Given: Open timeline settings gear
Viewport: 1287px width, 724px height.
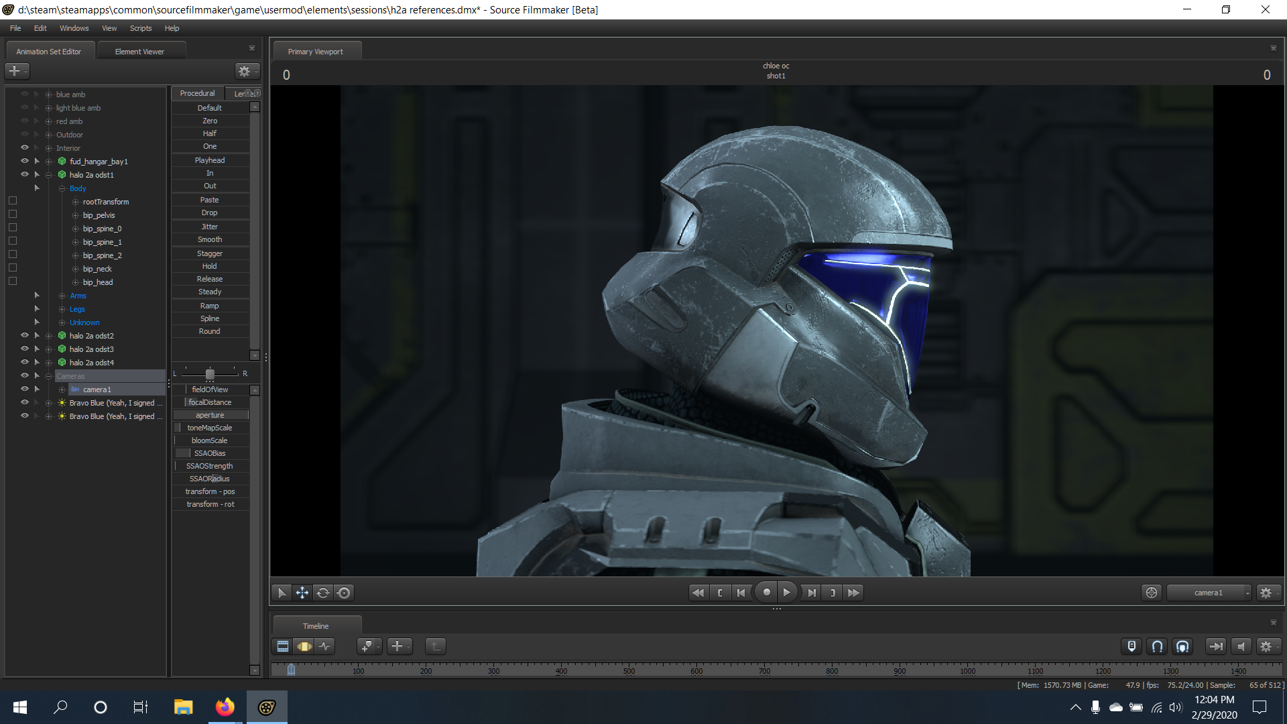Looking at the screenshot, I should [x=1268, y=646].
